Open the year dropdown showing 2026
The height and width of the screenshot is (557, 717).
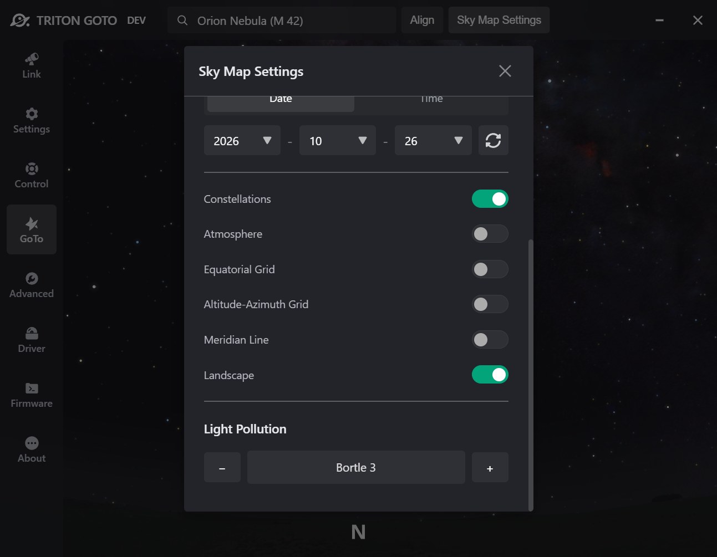(242, 141)
